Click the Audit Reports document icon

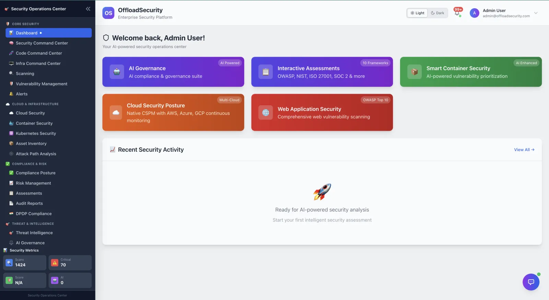(x=11, y=204)
